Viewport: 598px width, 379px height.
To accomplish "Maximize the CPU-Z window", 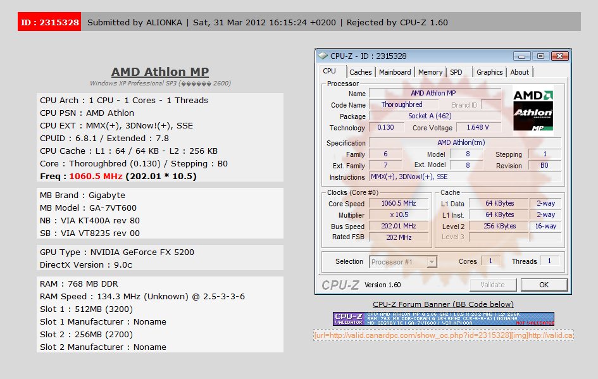I will point(540,56).
